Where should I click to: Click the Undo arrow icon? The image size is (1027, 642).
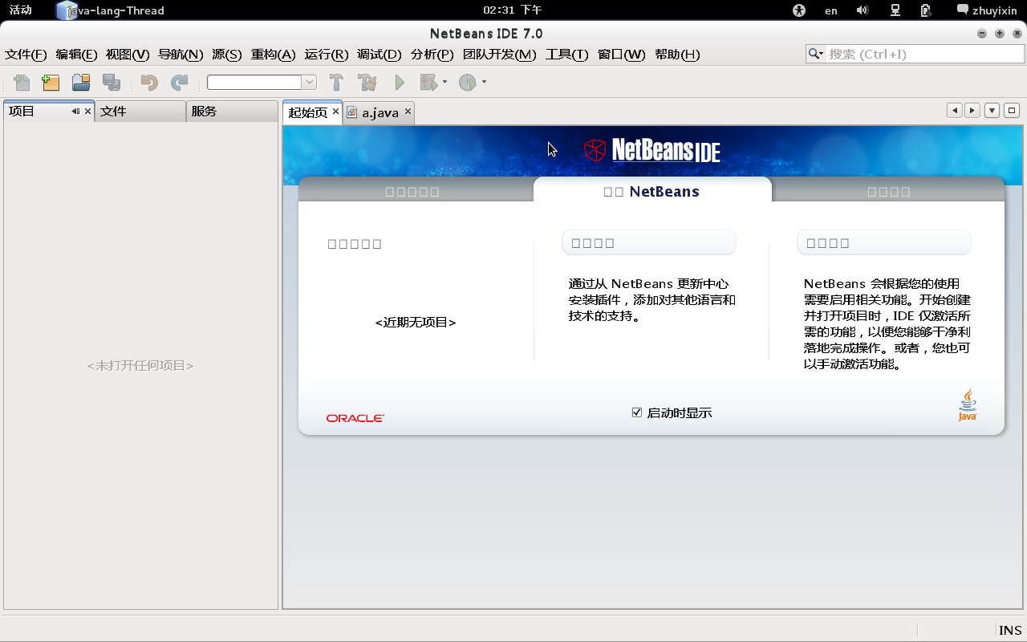(x=149, y=82)
